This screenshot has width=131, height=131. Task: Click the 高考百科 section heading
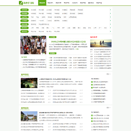25,108
